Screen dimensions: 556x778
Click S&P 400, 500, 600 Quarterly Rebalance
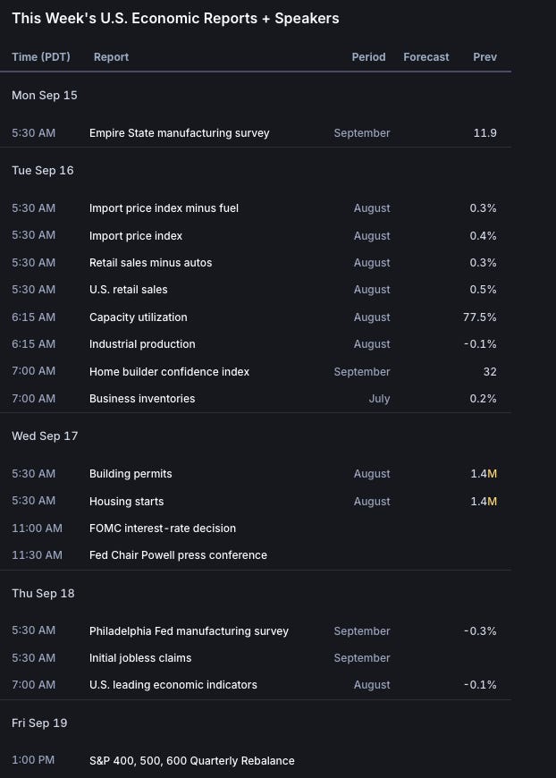[x=191, y=761]
